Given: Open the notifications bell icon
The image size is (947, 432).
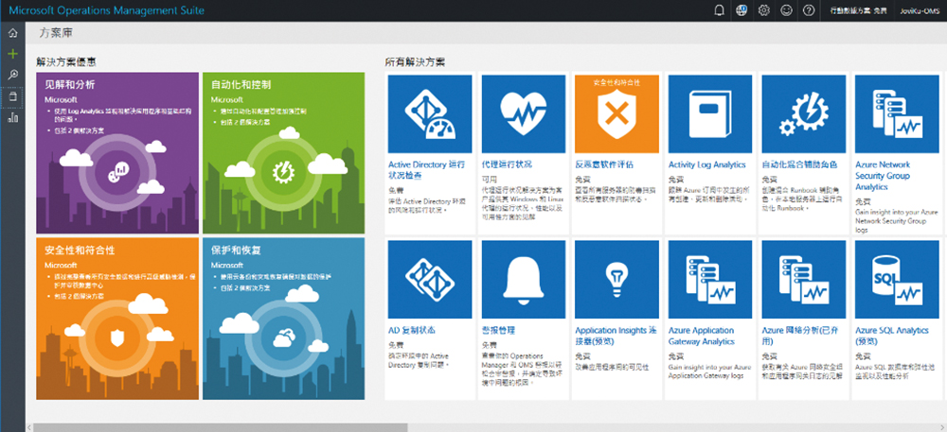Looking at the screenshot, I should pyautogui.click(x=720, y=10).
